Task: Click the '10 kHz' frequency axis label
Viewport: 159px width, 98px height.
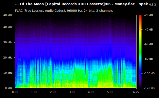Action: click(8, 73)
